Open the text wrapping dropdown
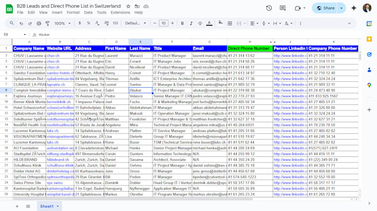The image size is (377, 211). [277, 23]
